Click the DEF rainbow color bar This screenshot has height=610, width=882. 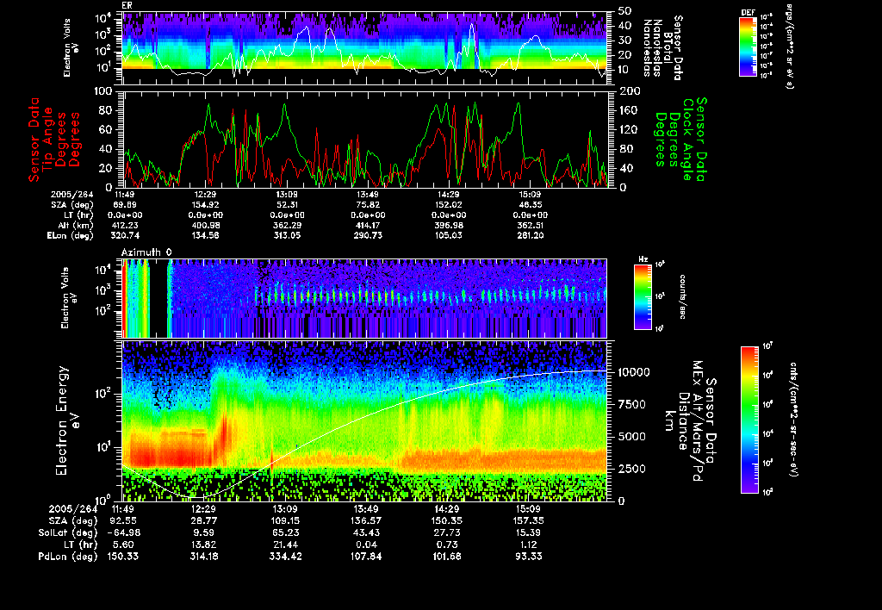(x=748, y=47)
